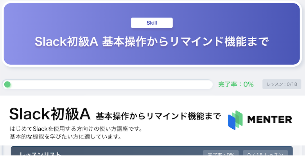Click the gray レッスン：0/18 badge
Screen dimensions: 305x156
[x=282, y=84]
